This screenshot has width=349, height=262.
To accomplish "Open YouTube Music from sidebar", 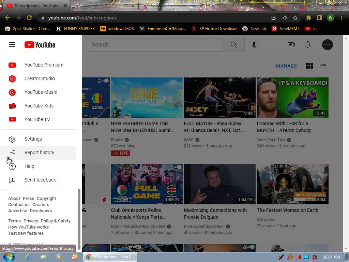I will (x=38, y=92).
